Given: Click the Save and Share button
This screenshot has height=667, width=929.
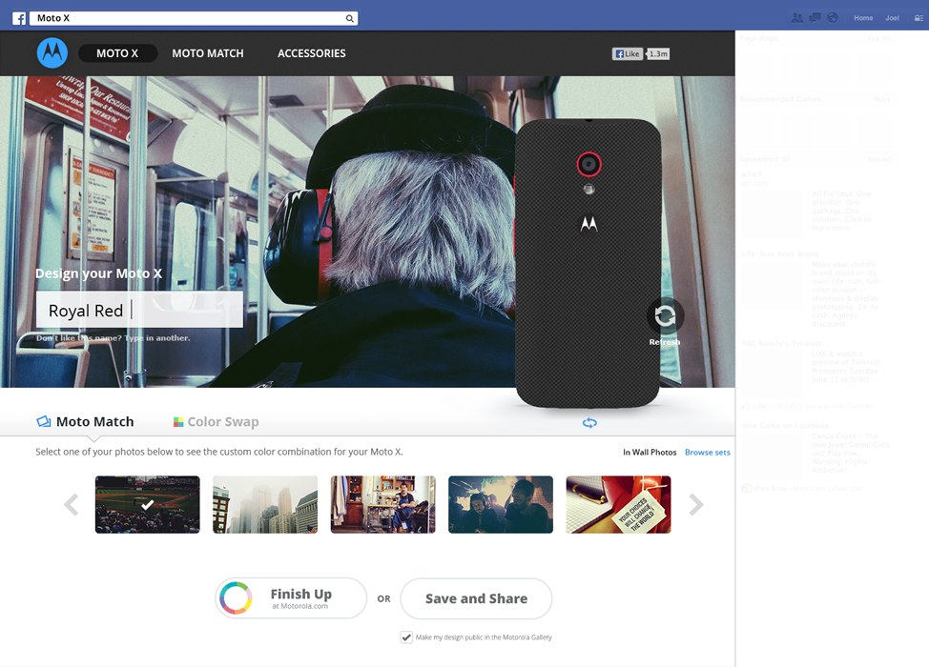Looking at the screenshot, I should coord(476,598).
